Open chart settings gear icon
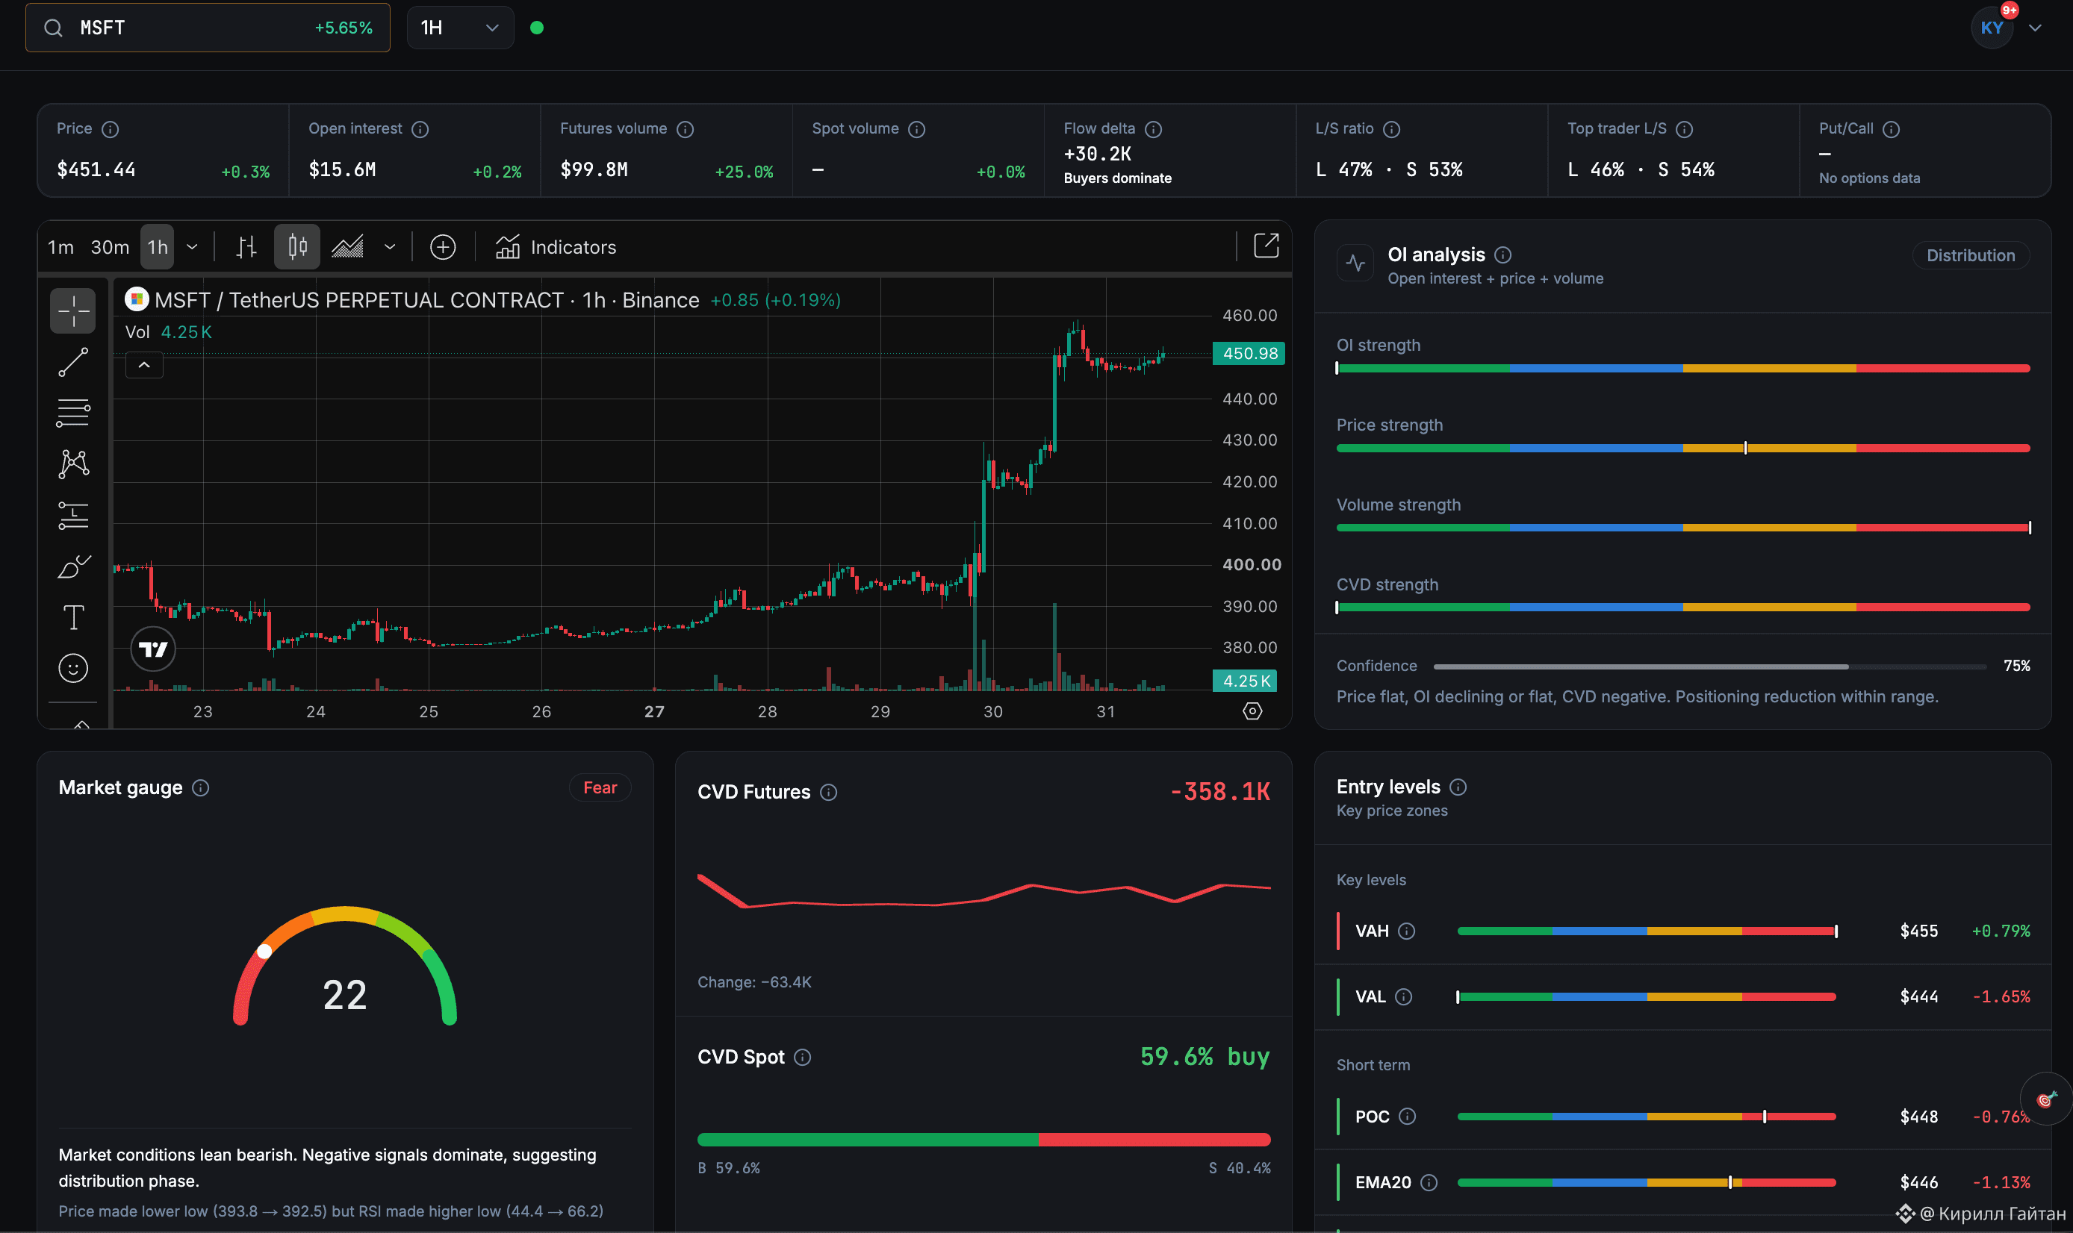The width and height of the screenshot is (2073, 1233). pyautogui.click(x=1252, y=711)
